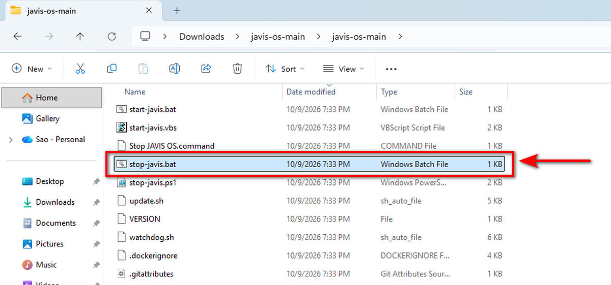611x285 pixels.
Task: Expand the Sao - Personal tree node
Action: (x=11, y=140)
